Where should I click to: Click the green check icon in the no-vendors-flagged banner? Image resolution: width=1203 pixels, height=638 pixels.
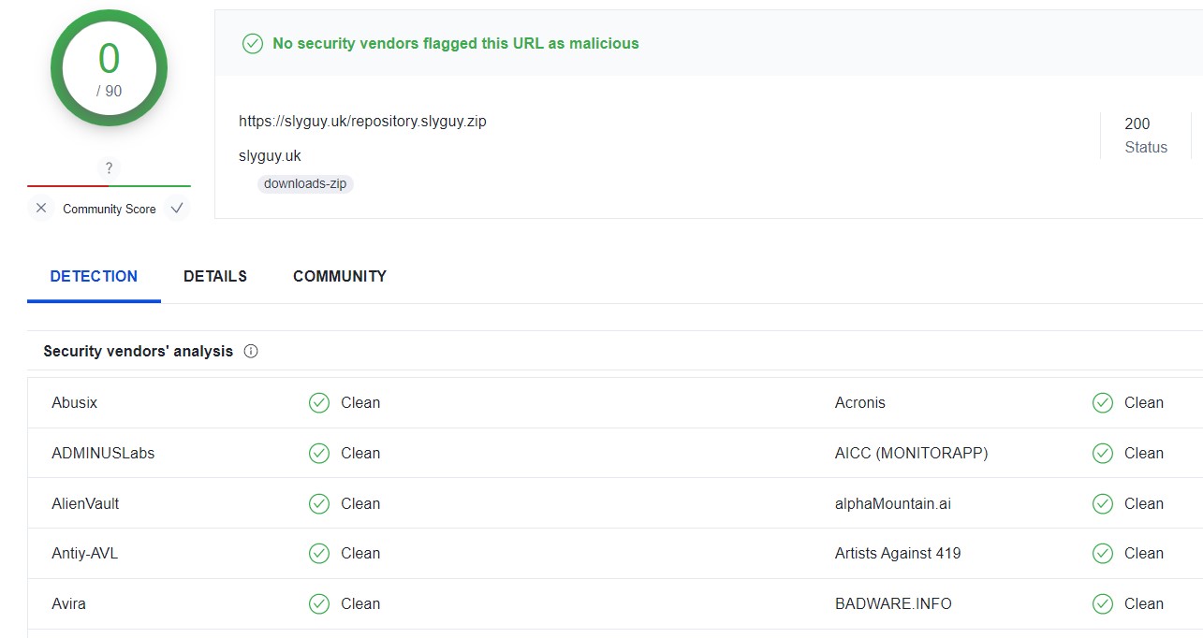click(253, 44)
